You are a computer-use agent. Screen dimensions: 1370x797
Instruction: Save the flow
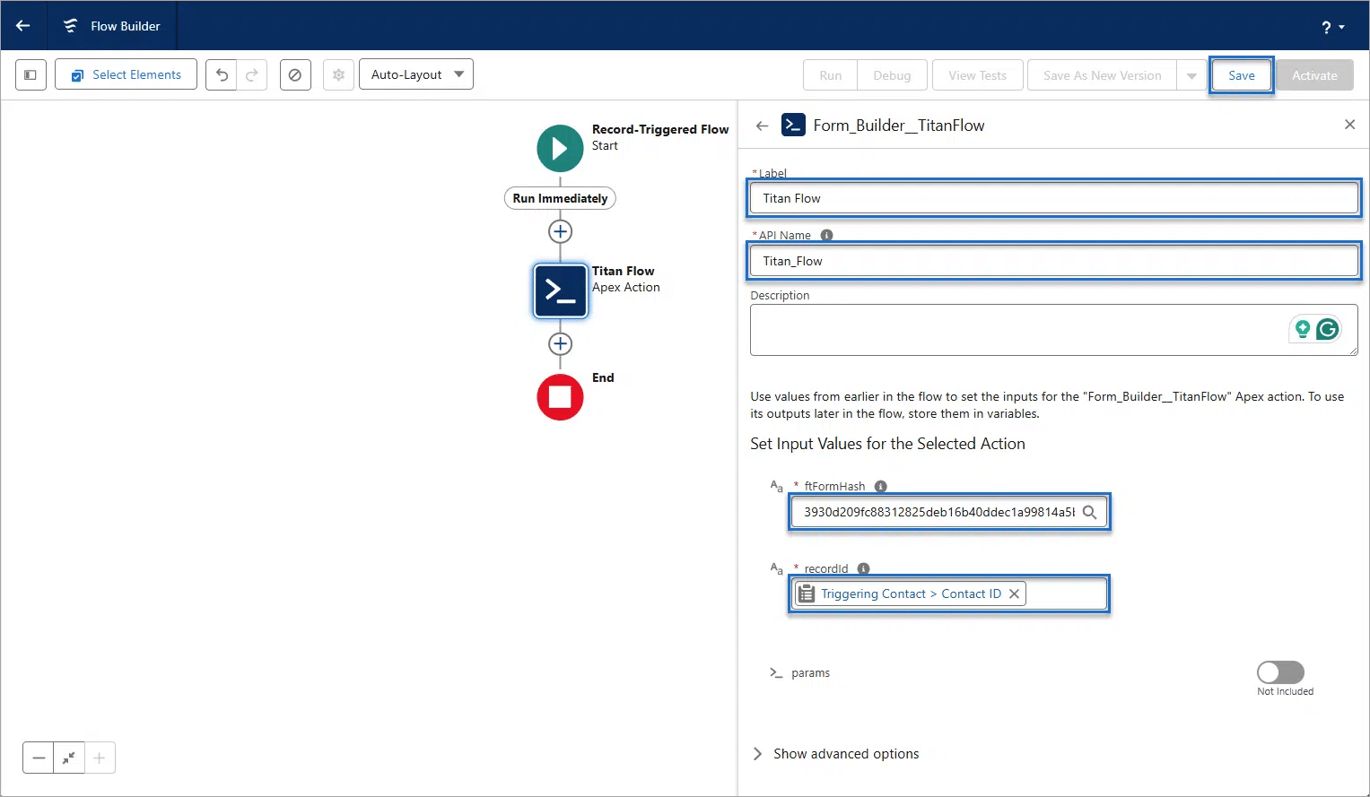[1242, 76]
